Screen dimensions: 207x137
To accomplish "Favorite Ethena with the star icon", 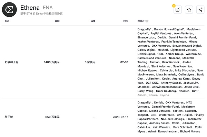I will pos(189,10).
